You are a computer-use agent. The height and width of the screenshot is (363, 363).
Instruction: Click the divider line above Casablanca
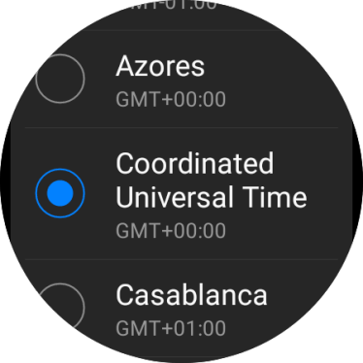pos(181,259)
